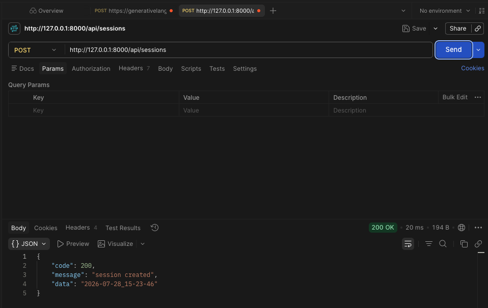Click the Bulk Edit button
Screen dimensions: 488x308
pos(455,97)
